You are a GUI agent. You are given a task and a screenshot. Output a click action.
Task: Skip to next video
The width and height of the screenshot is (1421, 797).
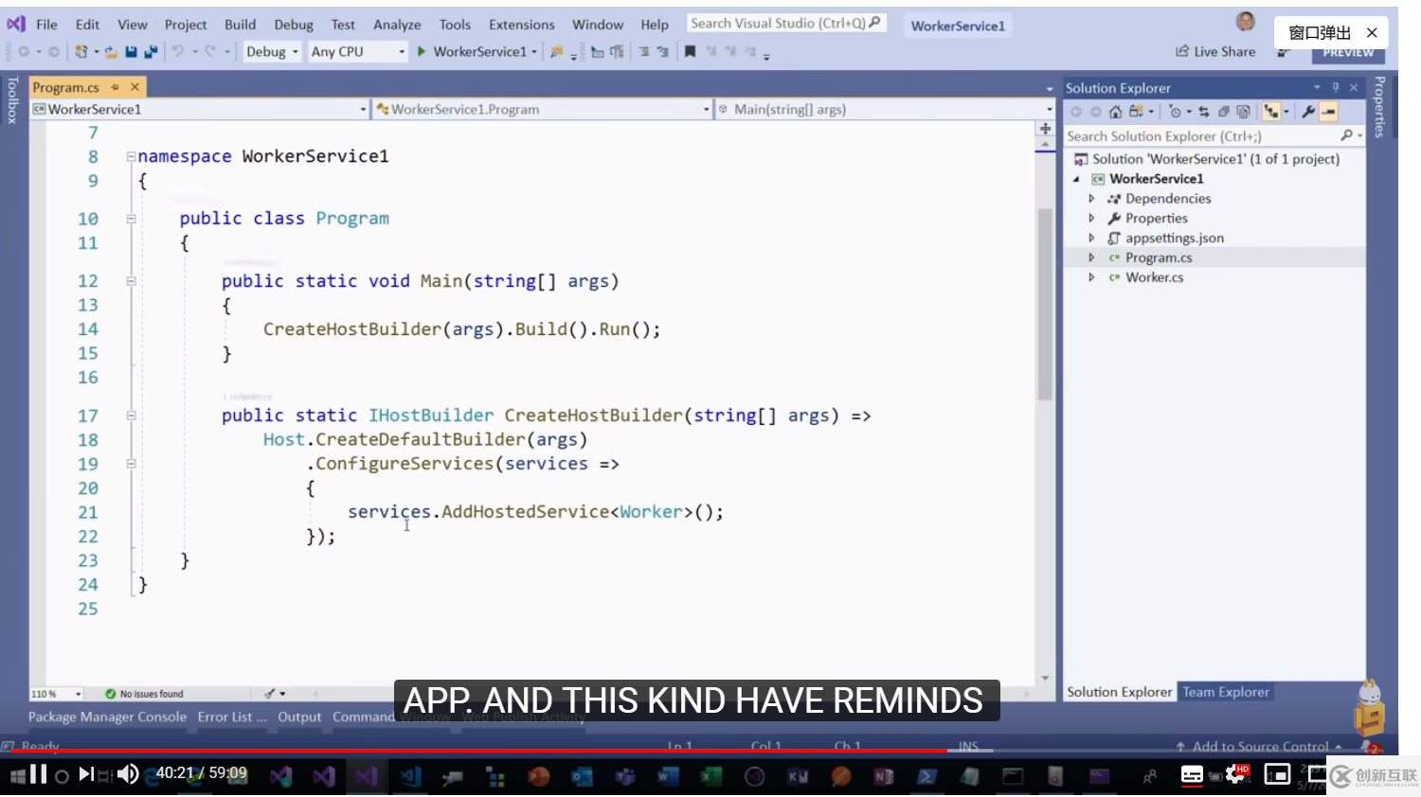[x=85, y=774]
